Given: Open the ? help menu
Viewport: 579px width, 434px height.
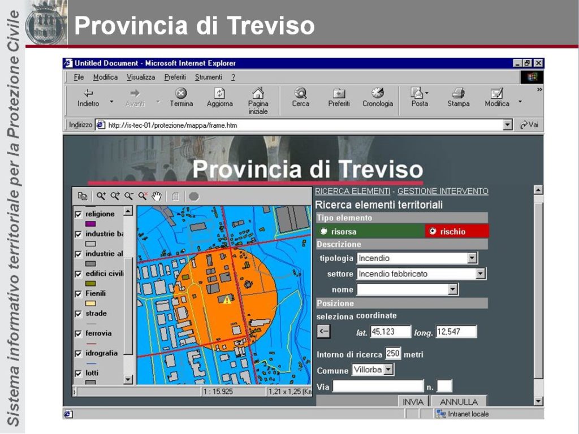Looking at the screenshot, I should [233, 77].
